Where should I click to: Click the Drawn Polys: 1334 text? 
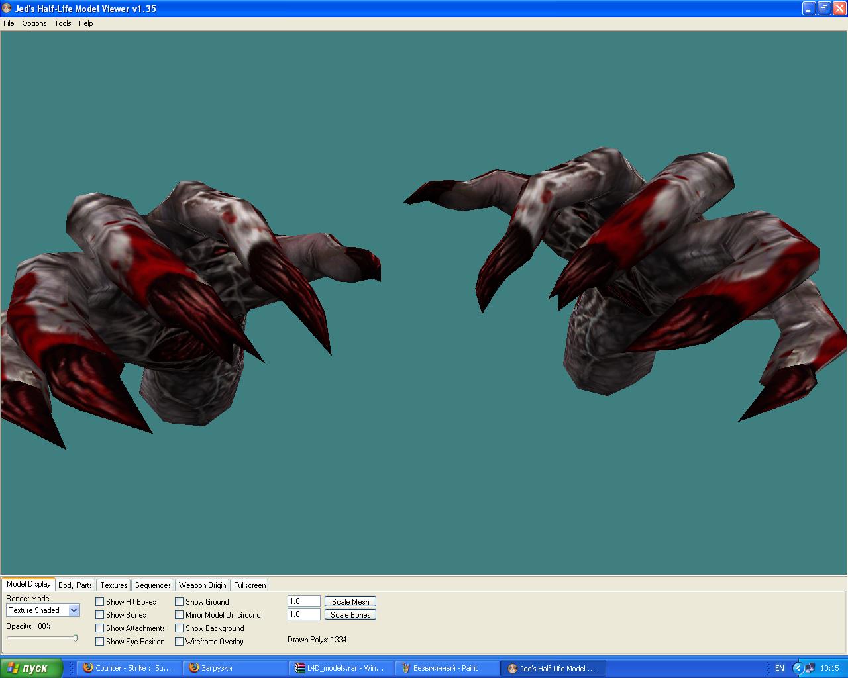click(317, 640)
